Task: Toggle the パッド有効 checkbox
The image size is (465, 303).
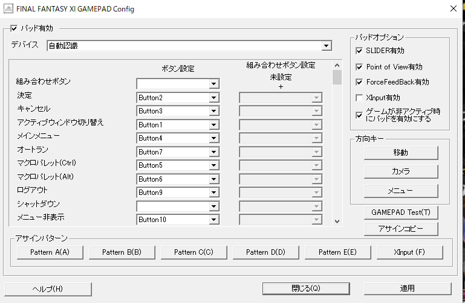Action: tap(15, 28)
